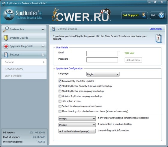Click the SpyHunter4 Configuration group label
The image size is (168, 147).
pos(69,68)
